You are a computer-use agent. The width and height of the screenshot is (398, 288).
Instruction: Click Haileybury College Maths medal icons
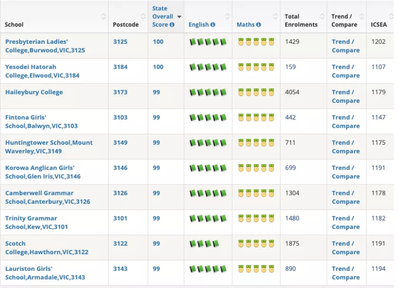coord(256,92)
